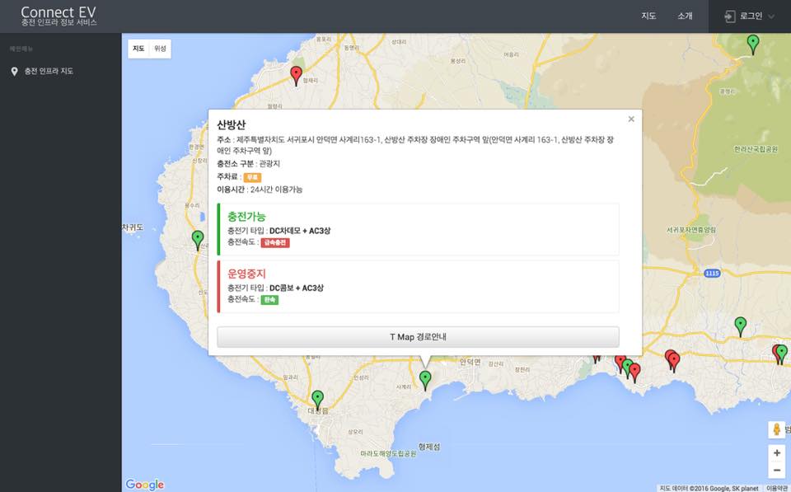The height and width of the screenshot is (492, 791).
Task: Open 충전 인프라 지도 in sidebar
Action: pyautogui.click(x=49, y=71)
